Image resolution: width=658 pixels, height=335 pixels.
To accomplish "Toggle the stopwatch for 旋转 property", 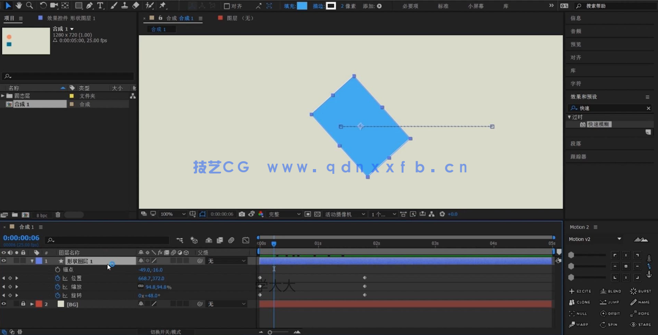I will pyautogui.click(x=58, y=295).
